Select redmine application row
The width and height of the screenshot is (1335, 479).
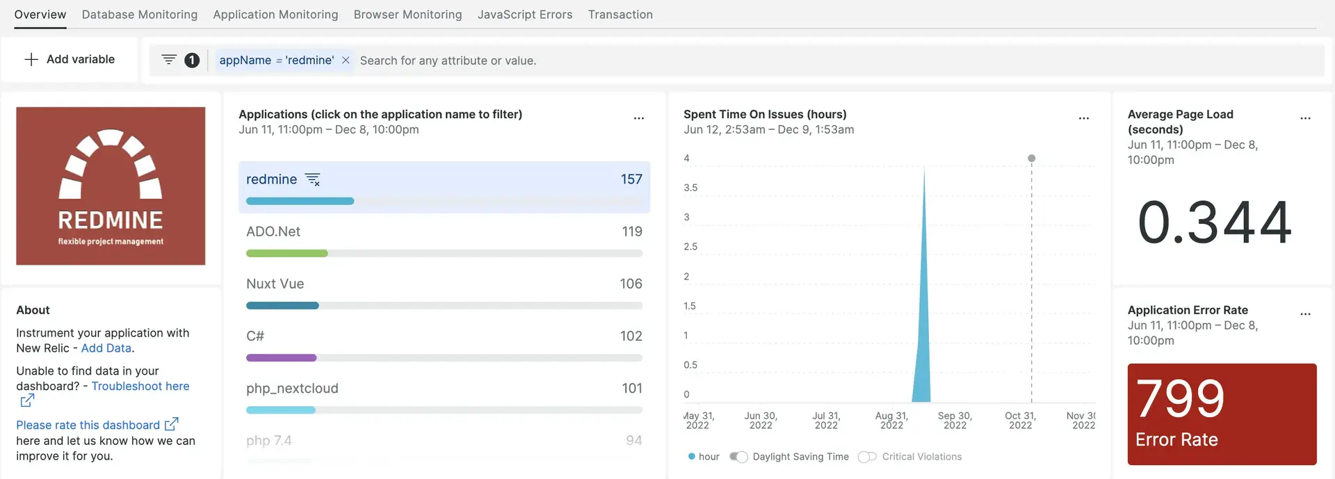(444, 187)
